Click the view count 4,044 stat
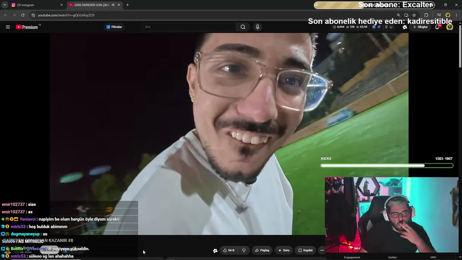 (x=339, y=27)
